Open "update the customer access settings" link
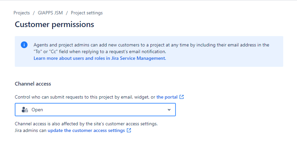This screenshot has width=297, height=143. (x=86, y=131)
